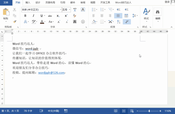175x114 pixels.
Task: Toggle Underline formatting
Action: click(42, 16)
